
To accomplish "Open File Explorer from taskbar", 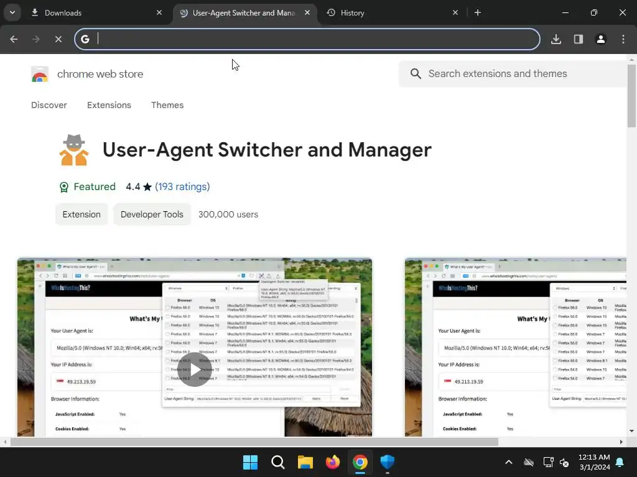I will coord(305,462).
